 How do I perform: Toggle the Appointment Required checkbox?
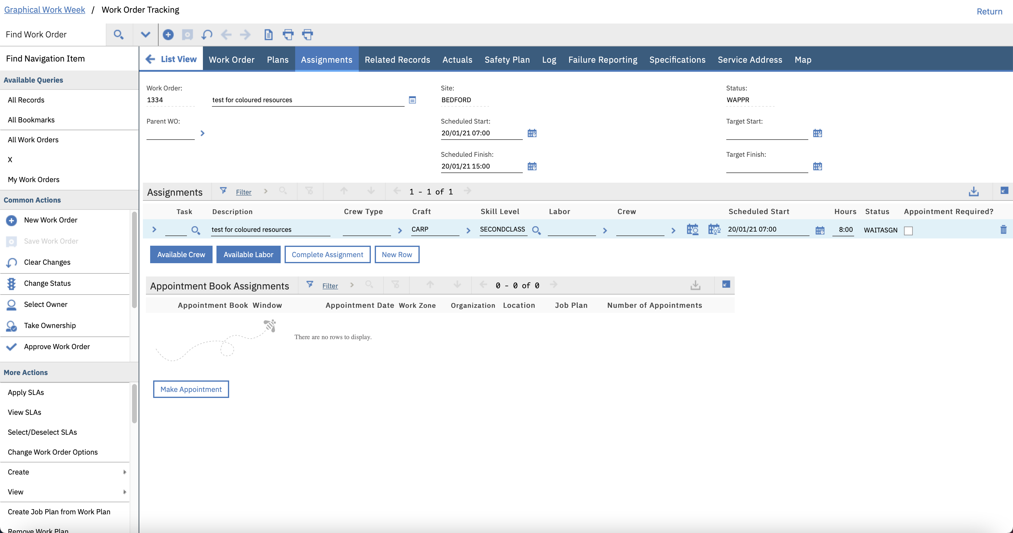click(x=908, y=231)
